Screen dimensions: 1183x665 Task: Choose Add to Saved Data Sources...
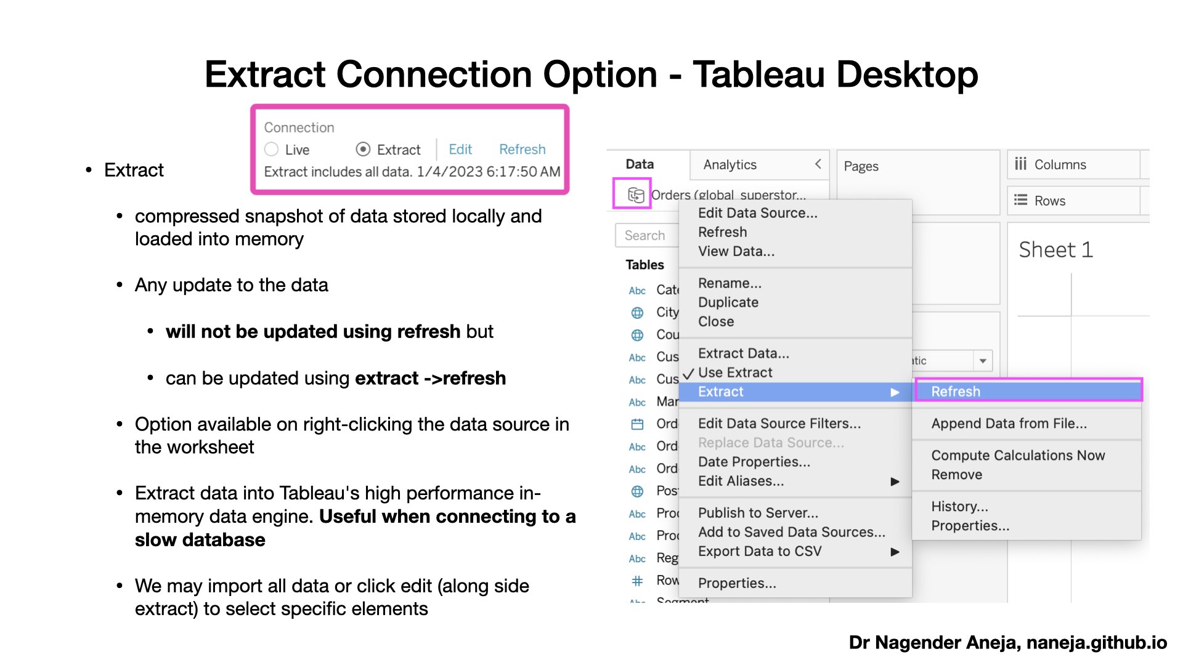point(791,532)
